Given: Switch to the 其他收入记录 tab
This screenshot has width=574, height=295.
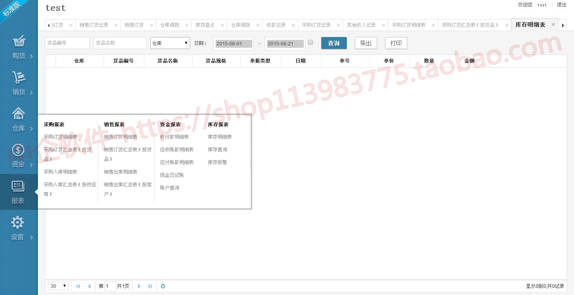Looking at the screenshot, I should [362, 25].
